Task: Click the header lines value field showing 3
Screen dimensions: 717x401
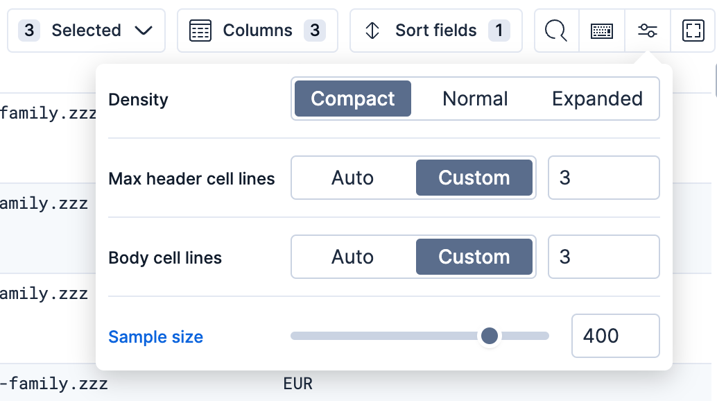Action: click(x=603, y=178)
